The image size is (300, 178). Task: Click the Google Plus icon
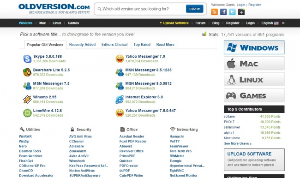(x=241, y=12)
